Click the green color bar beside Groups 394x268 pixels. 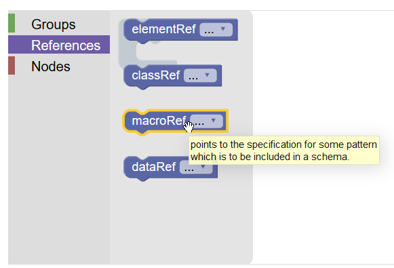[x=12, y=23]
